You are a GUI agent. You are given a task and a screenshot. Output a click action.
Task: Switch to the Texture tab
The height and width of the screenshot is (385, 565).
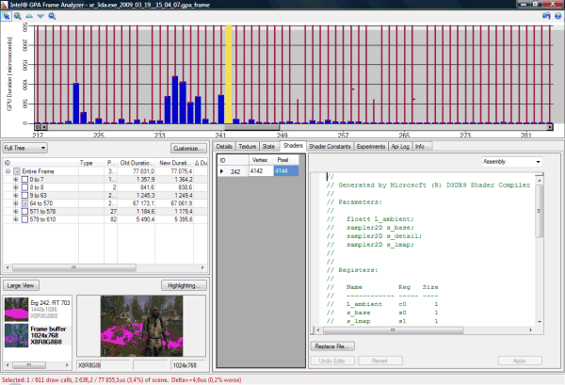247,147
